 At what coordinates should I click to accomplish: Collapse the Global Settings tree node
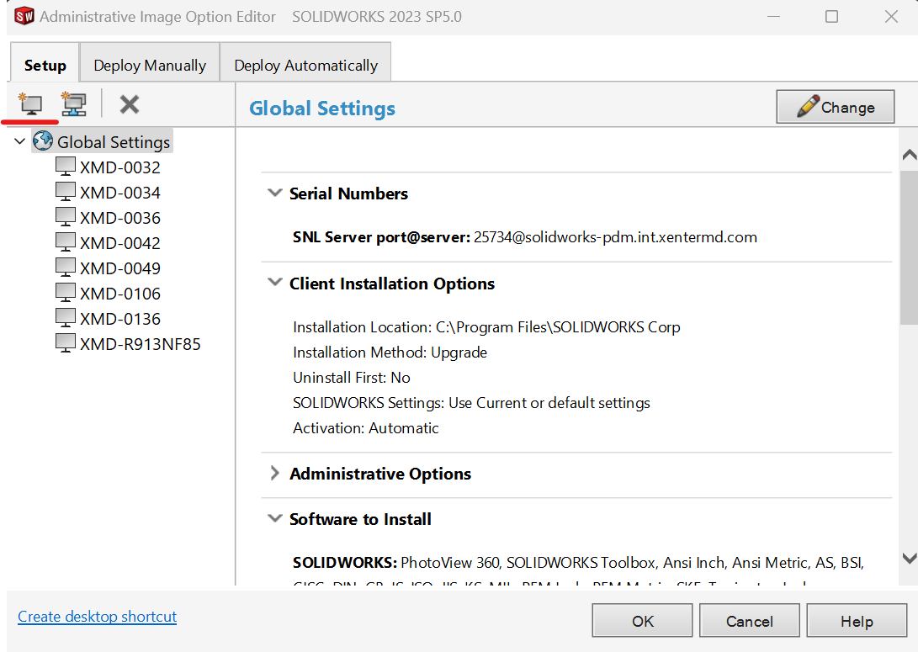coord(20,142)
